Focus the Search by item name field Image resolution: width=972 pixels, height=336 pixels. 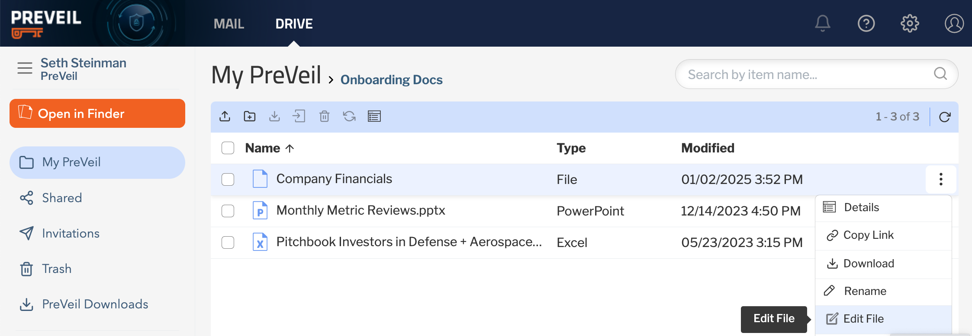click(817, 74)
